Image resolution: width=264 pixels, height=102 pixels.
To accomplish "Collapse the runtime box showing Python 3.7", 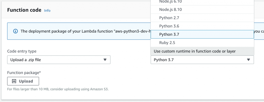I will pos(202,60).
